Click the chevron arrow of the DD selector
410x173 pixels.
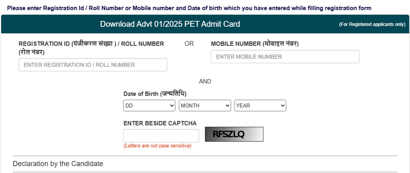pyautogui.click(x=172, y=106)
